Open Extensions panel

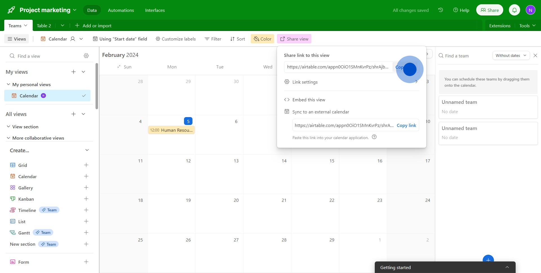(500, 26)
